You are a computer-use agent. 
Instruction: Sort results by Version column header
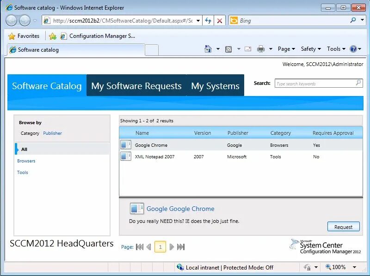(203, 133)
